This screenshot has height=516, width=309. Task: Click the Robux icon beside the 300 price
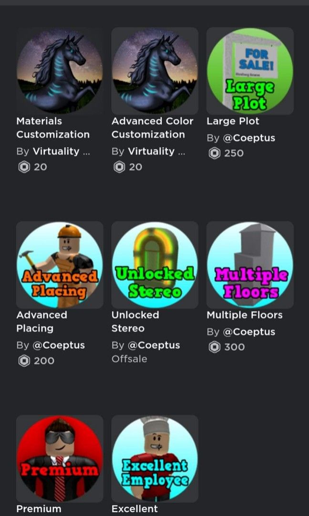click(x=214, y=347)
